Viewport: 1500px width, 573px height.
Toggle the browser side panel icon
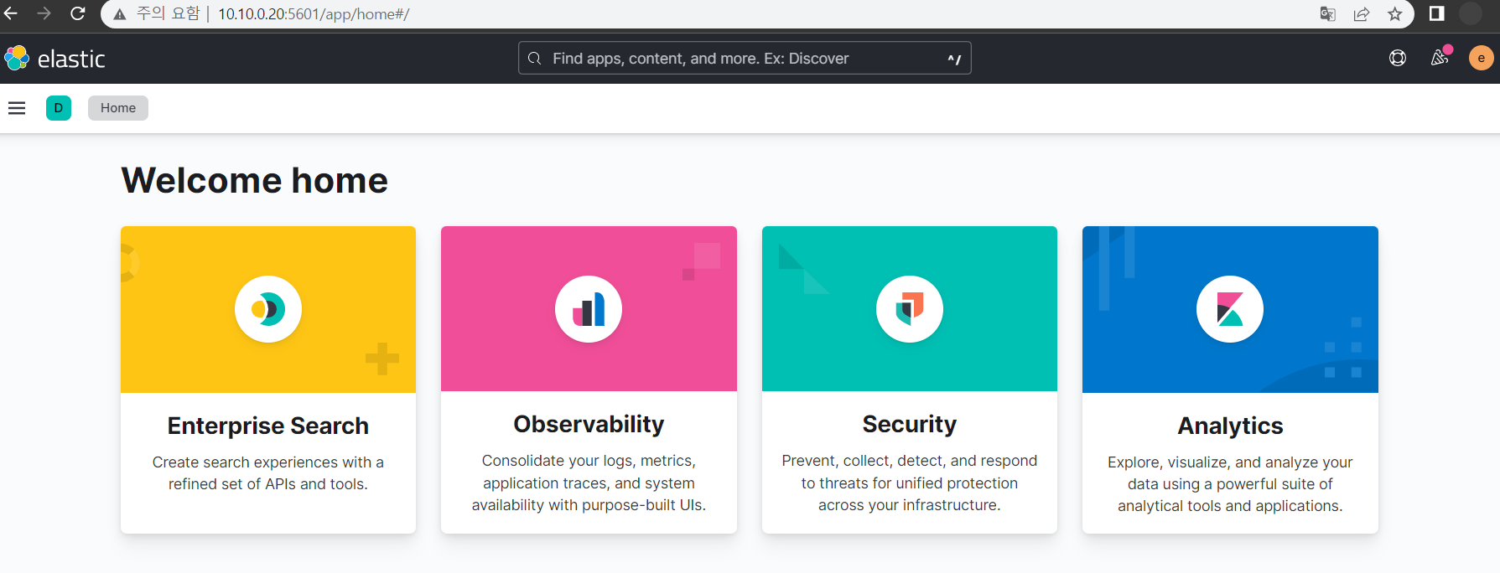[x=1437, y=13]
